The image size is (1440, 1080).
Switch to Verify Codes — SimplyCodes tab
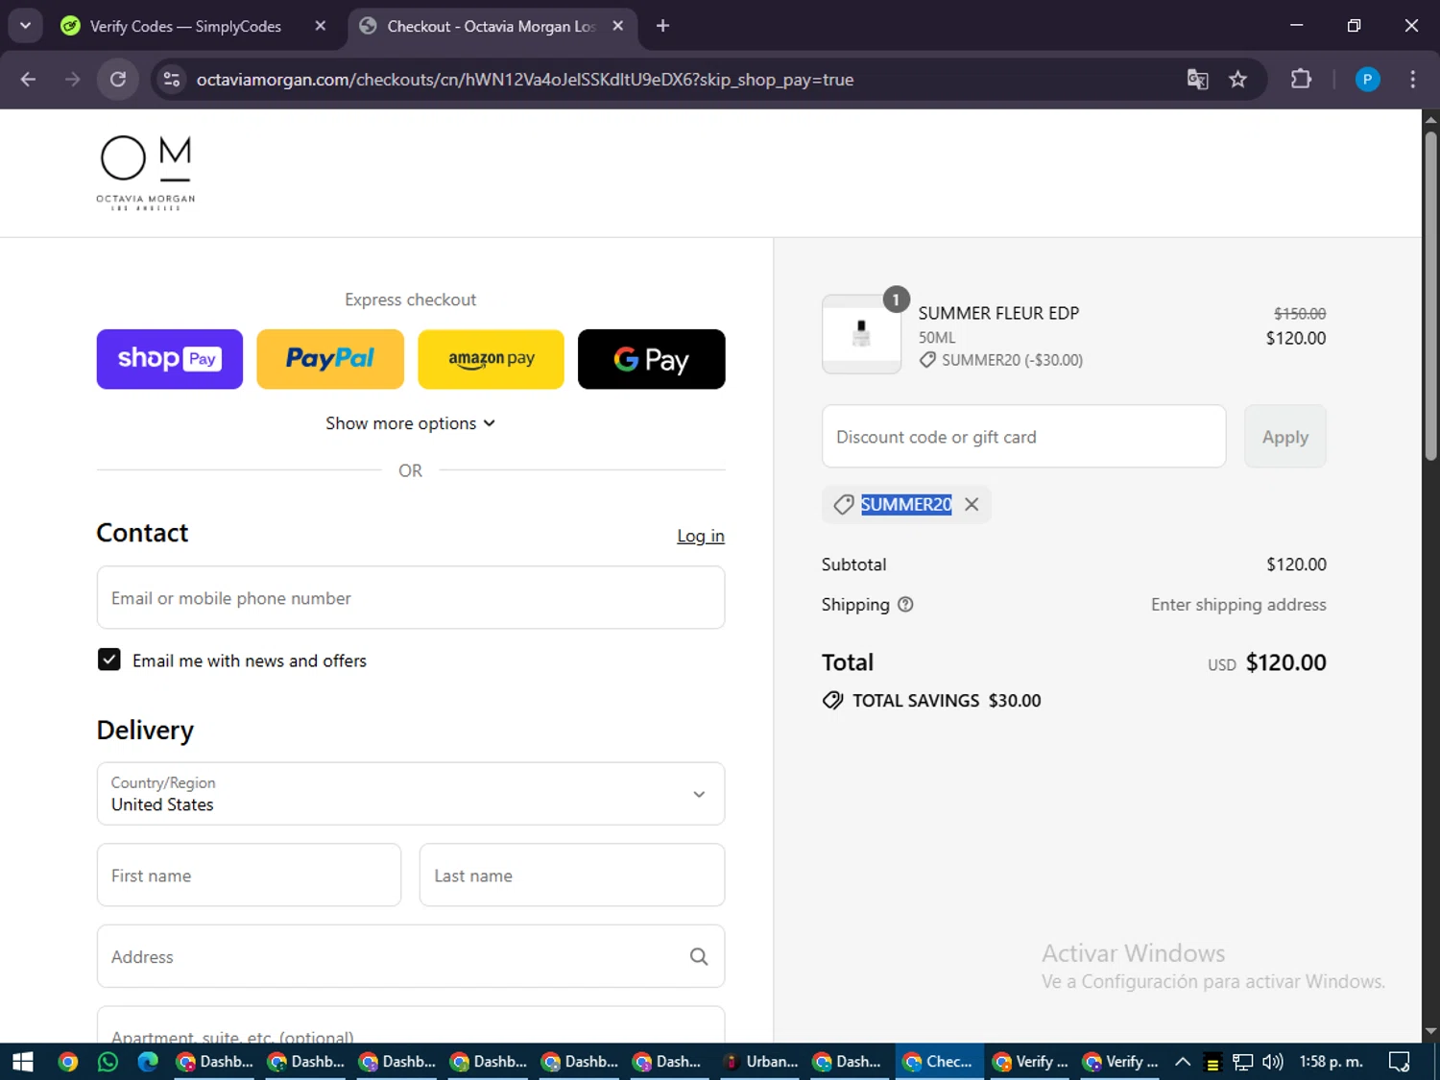pos(185,27)
